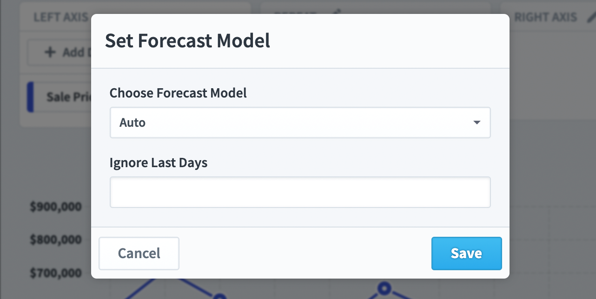Focus the Ignore Last Days input field
Screen dimensions: 596x299
tap(300, 192)
